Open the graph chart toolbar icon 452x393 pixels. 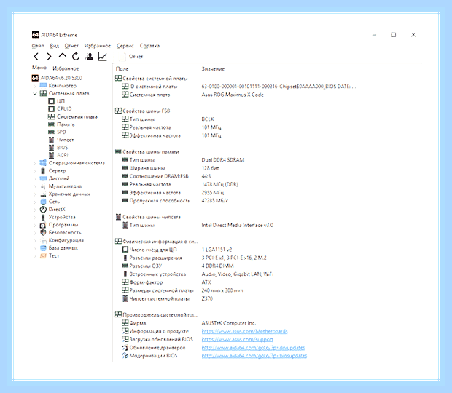click(x=103, y=57)
